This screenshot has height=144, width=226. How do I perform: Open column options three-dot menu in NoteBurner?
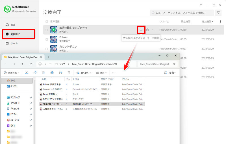tap(220, 21)
